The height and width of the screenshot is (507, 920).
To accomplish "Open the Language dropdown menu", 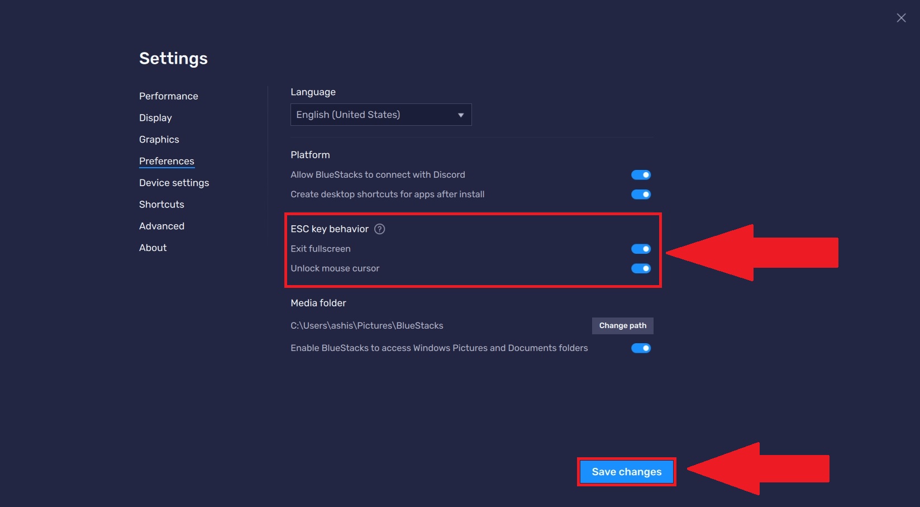I will click(460, 114).
